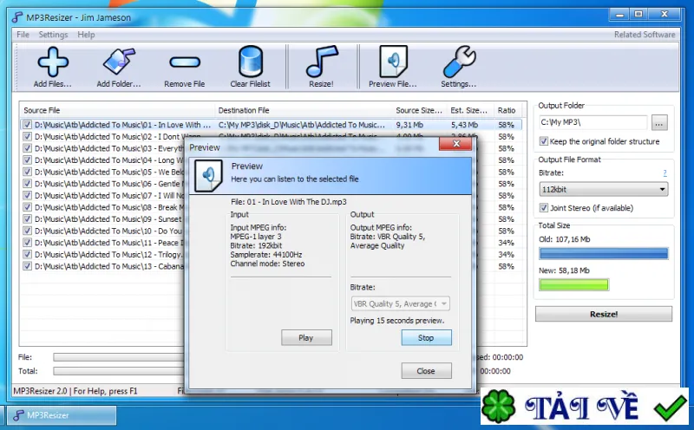Click the speaker icon in Preview dialog header

[208, 176]
